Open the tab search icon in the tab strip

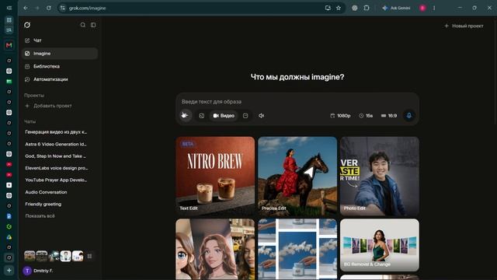click(x=9, y=30)
